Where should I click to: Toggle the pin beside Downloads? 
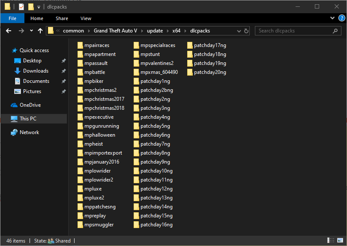pos(63,71)
